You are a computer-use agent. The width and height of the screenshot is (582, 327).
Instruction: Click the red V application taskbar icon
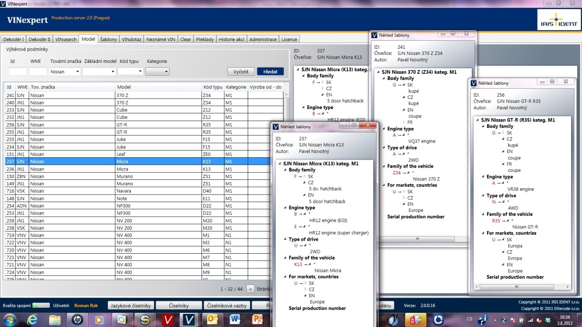(168, 320)
